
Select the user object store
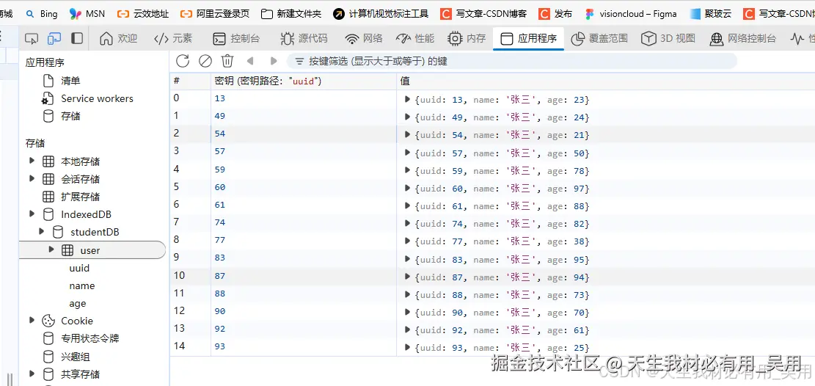point(90,250)
